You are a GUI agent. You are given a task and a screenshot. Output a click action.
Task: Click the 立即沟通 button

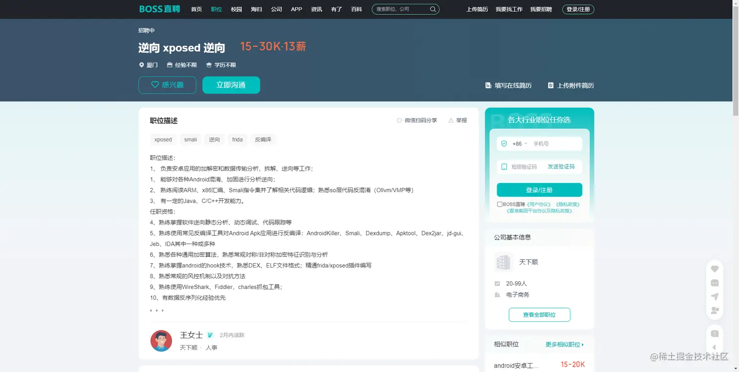pyautogui.click(x=231, y=85)
